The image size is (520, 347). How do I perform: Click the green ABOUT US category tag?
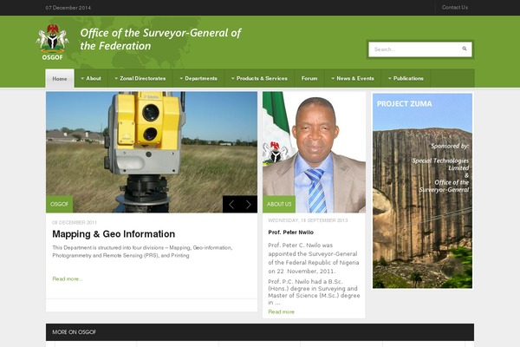(279, 204)
